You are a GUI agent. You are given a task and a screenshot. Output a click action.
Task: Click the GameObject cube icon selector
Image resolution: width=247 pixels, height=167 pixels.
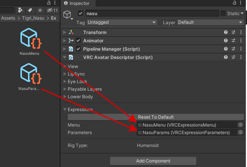pos(68,15)
